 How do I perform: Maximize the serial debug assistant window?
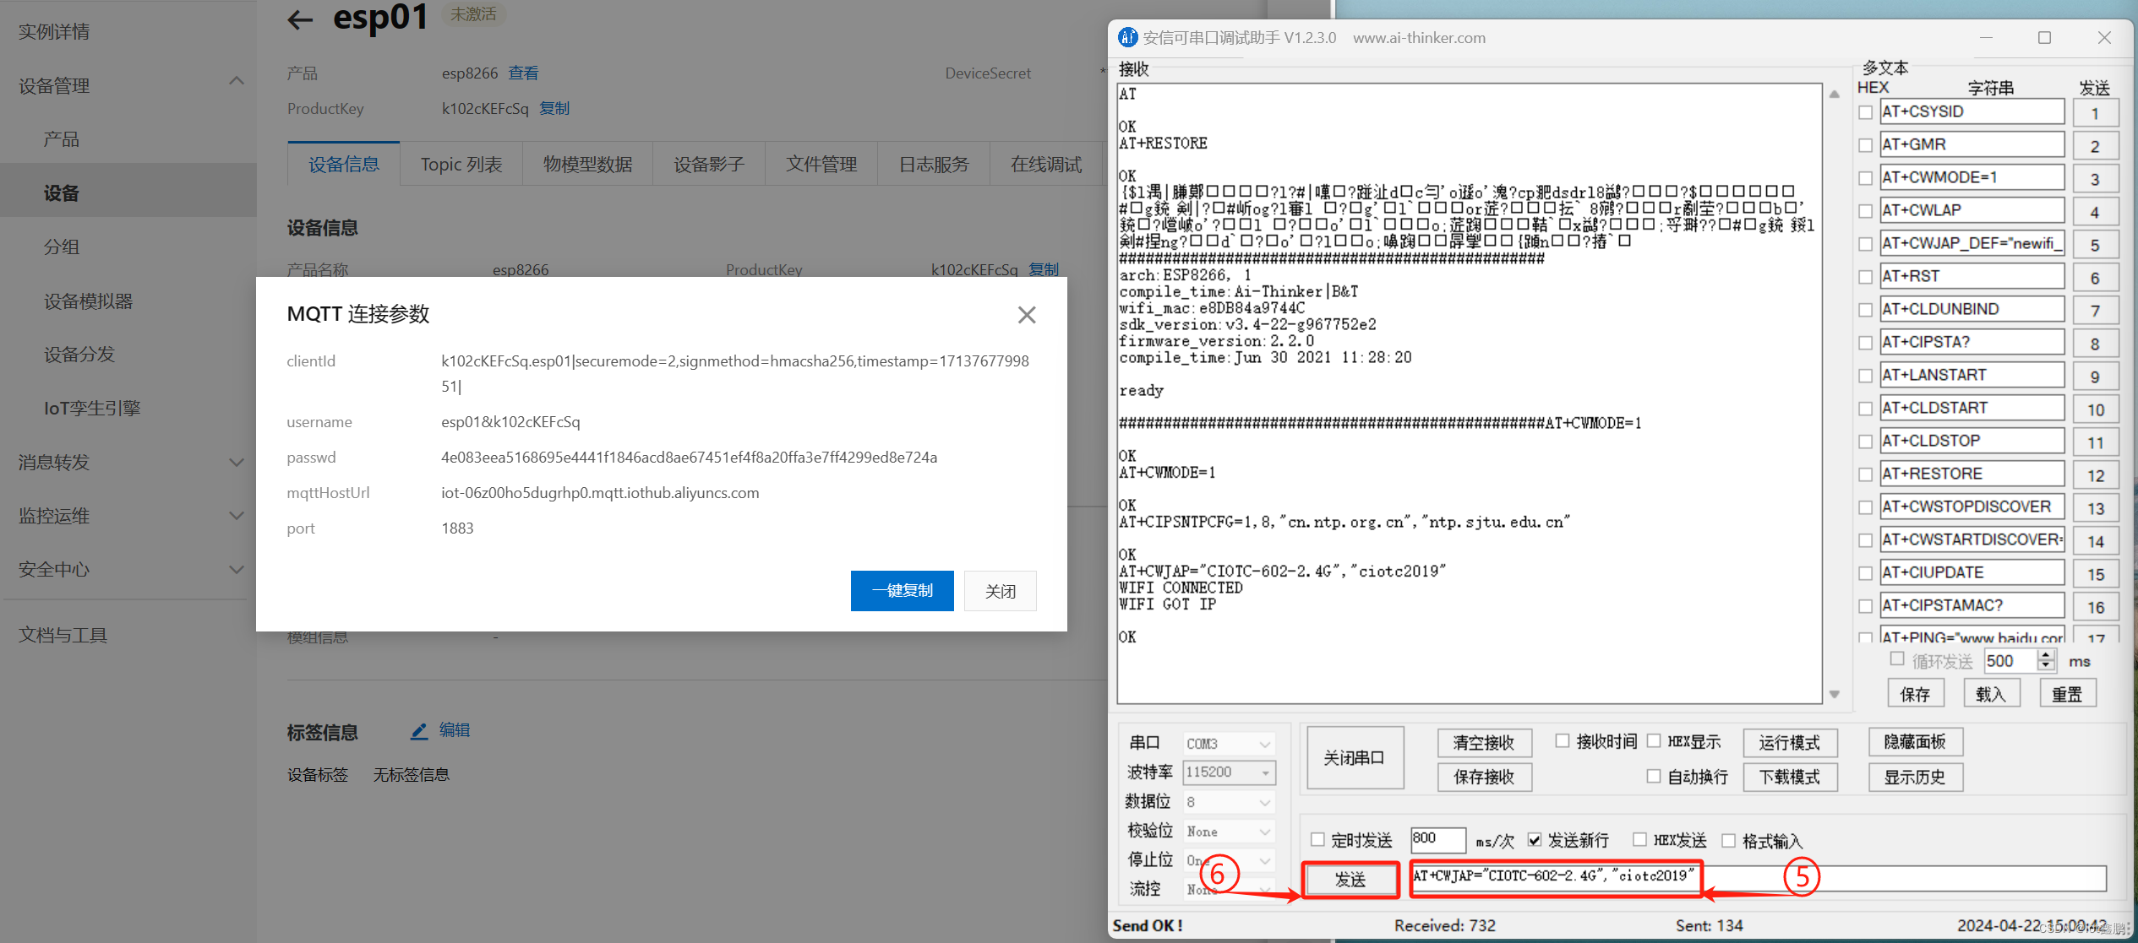2044,38
